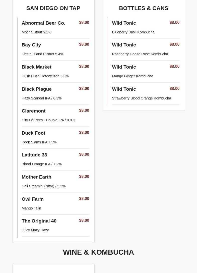Click the San Diego On Tap heading

[x=53, y=8]
